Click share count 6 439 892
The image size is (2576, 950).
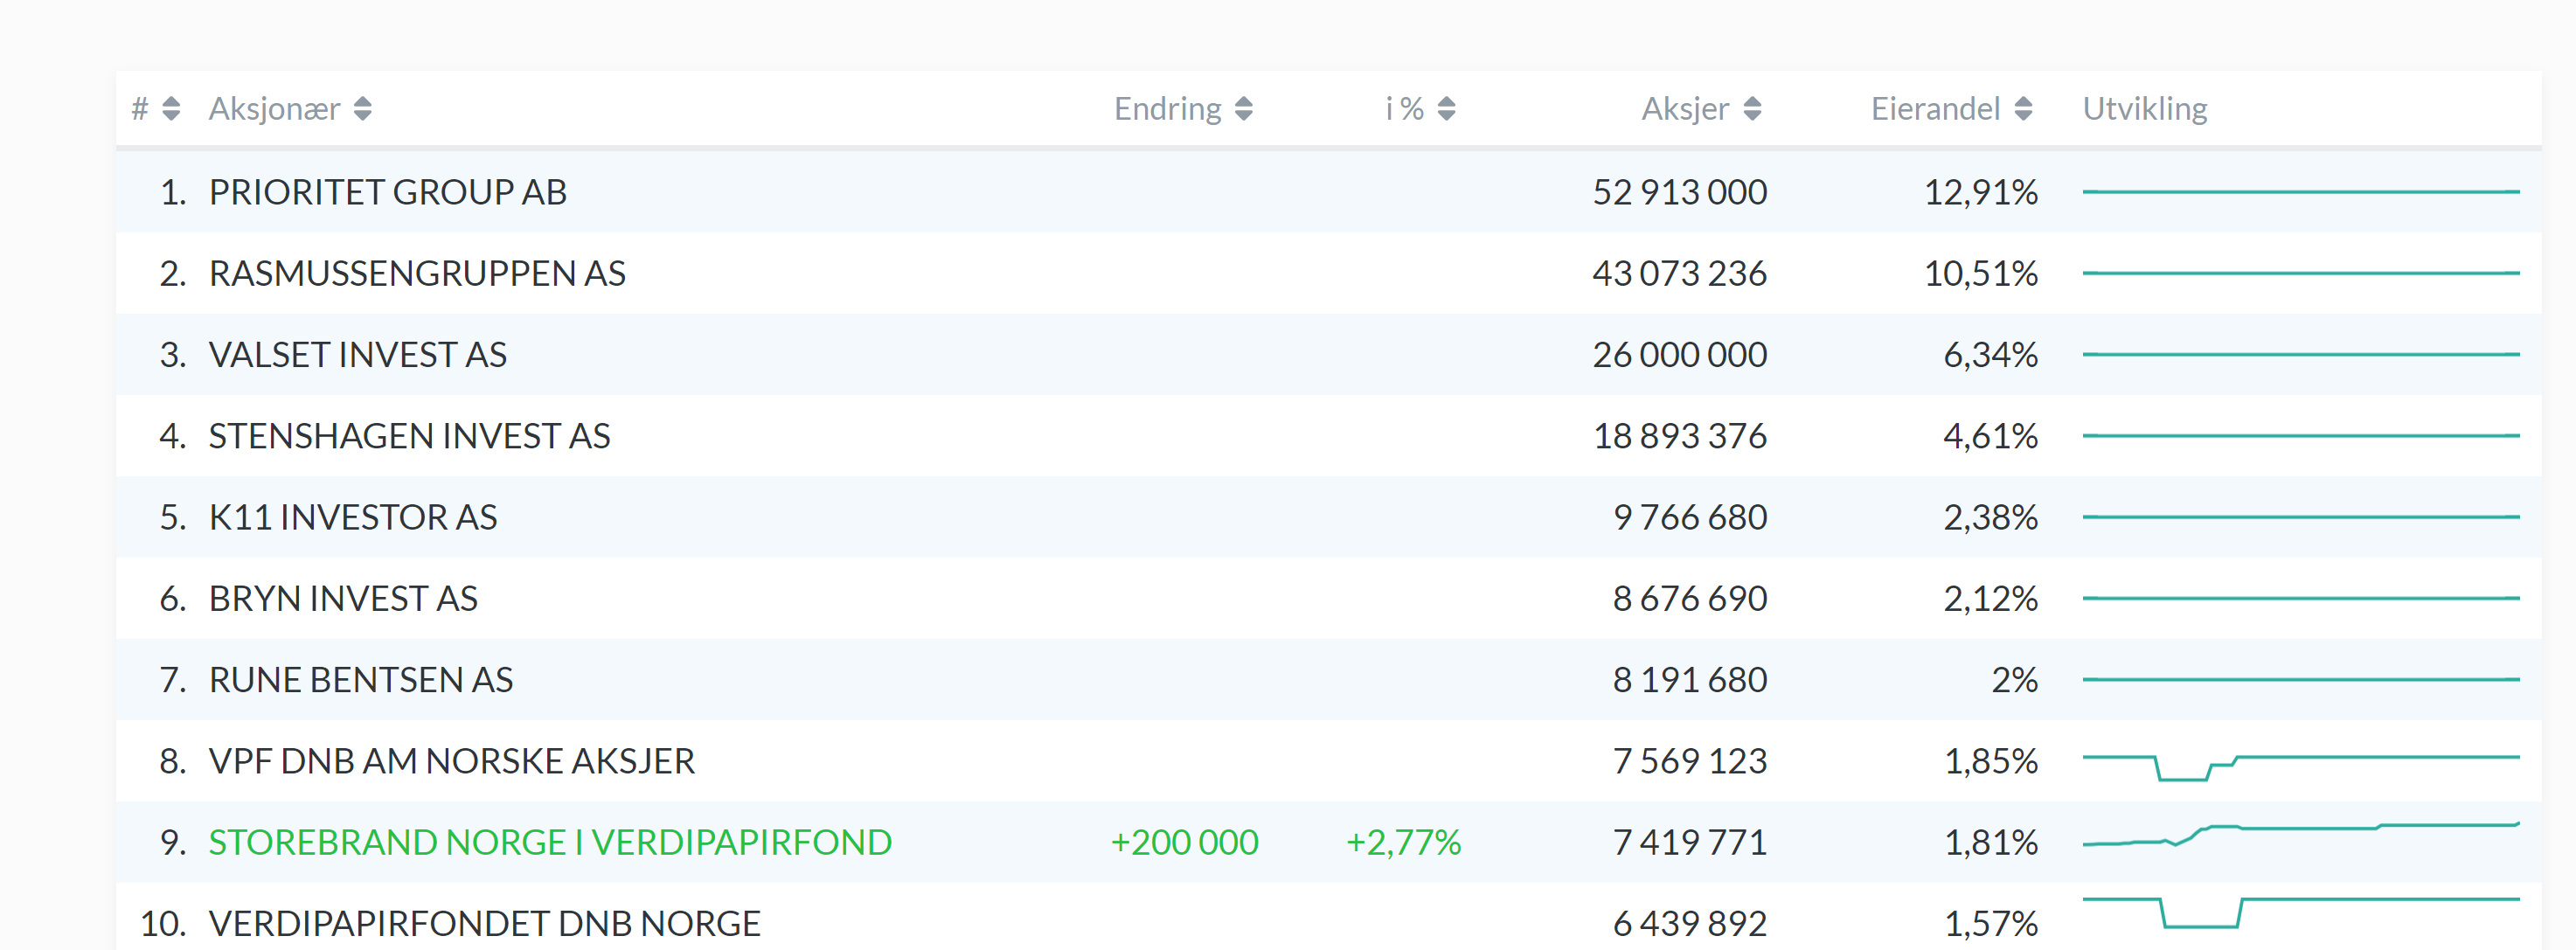[x=1689, y=922]
